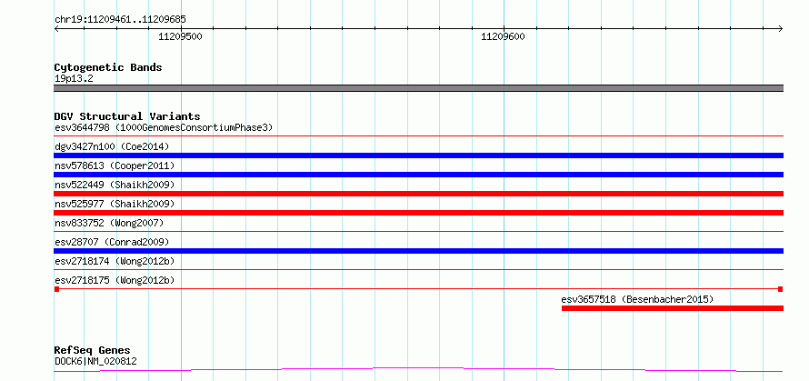
Task: Click the red bar for nsv525977
Action: [418, 213]
